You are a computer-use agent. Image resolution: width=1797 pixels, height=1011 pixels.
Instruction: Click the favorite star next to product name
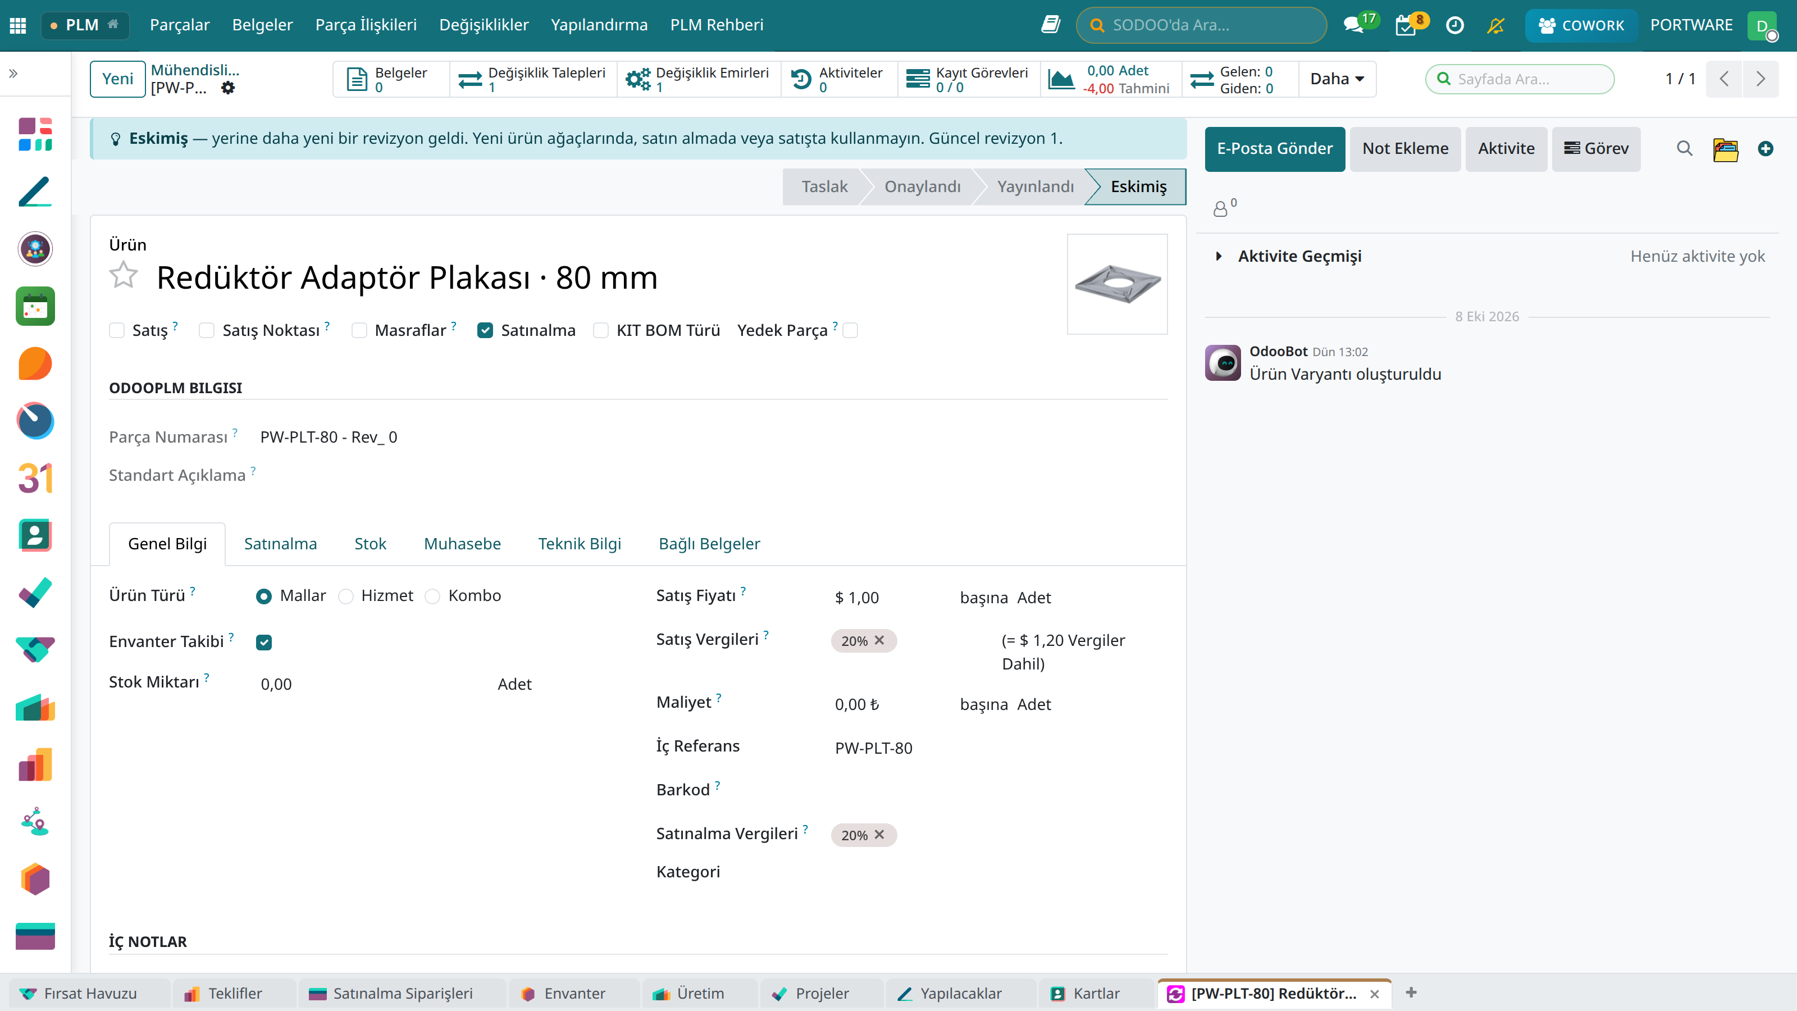(x=124, y=276)
